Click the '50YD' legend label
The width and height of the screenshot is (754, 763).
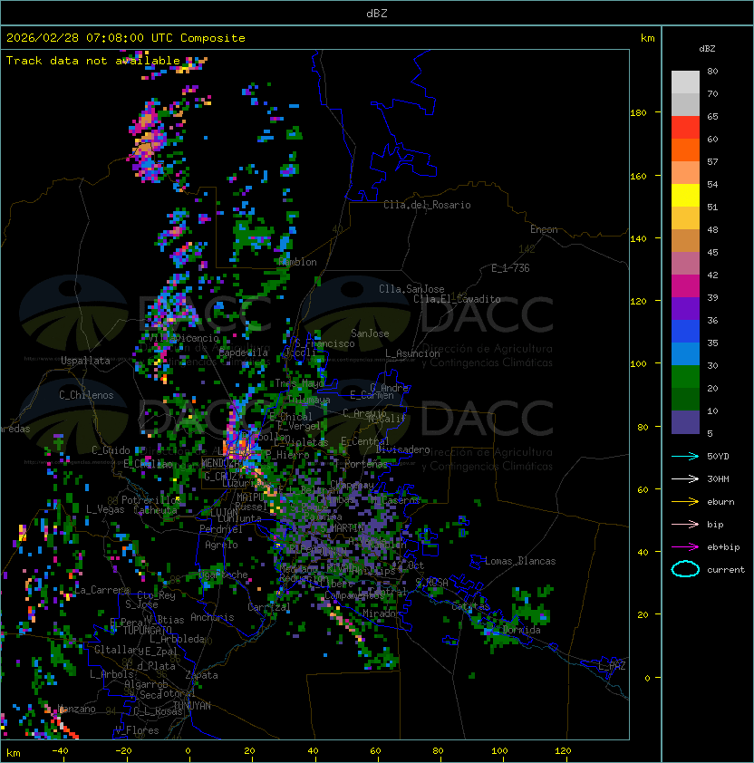[x=718, y=456]
